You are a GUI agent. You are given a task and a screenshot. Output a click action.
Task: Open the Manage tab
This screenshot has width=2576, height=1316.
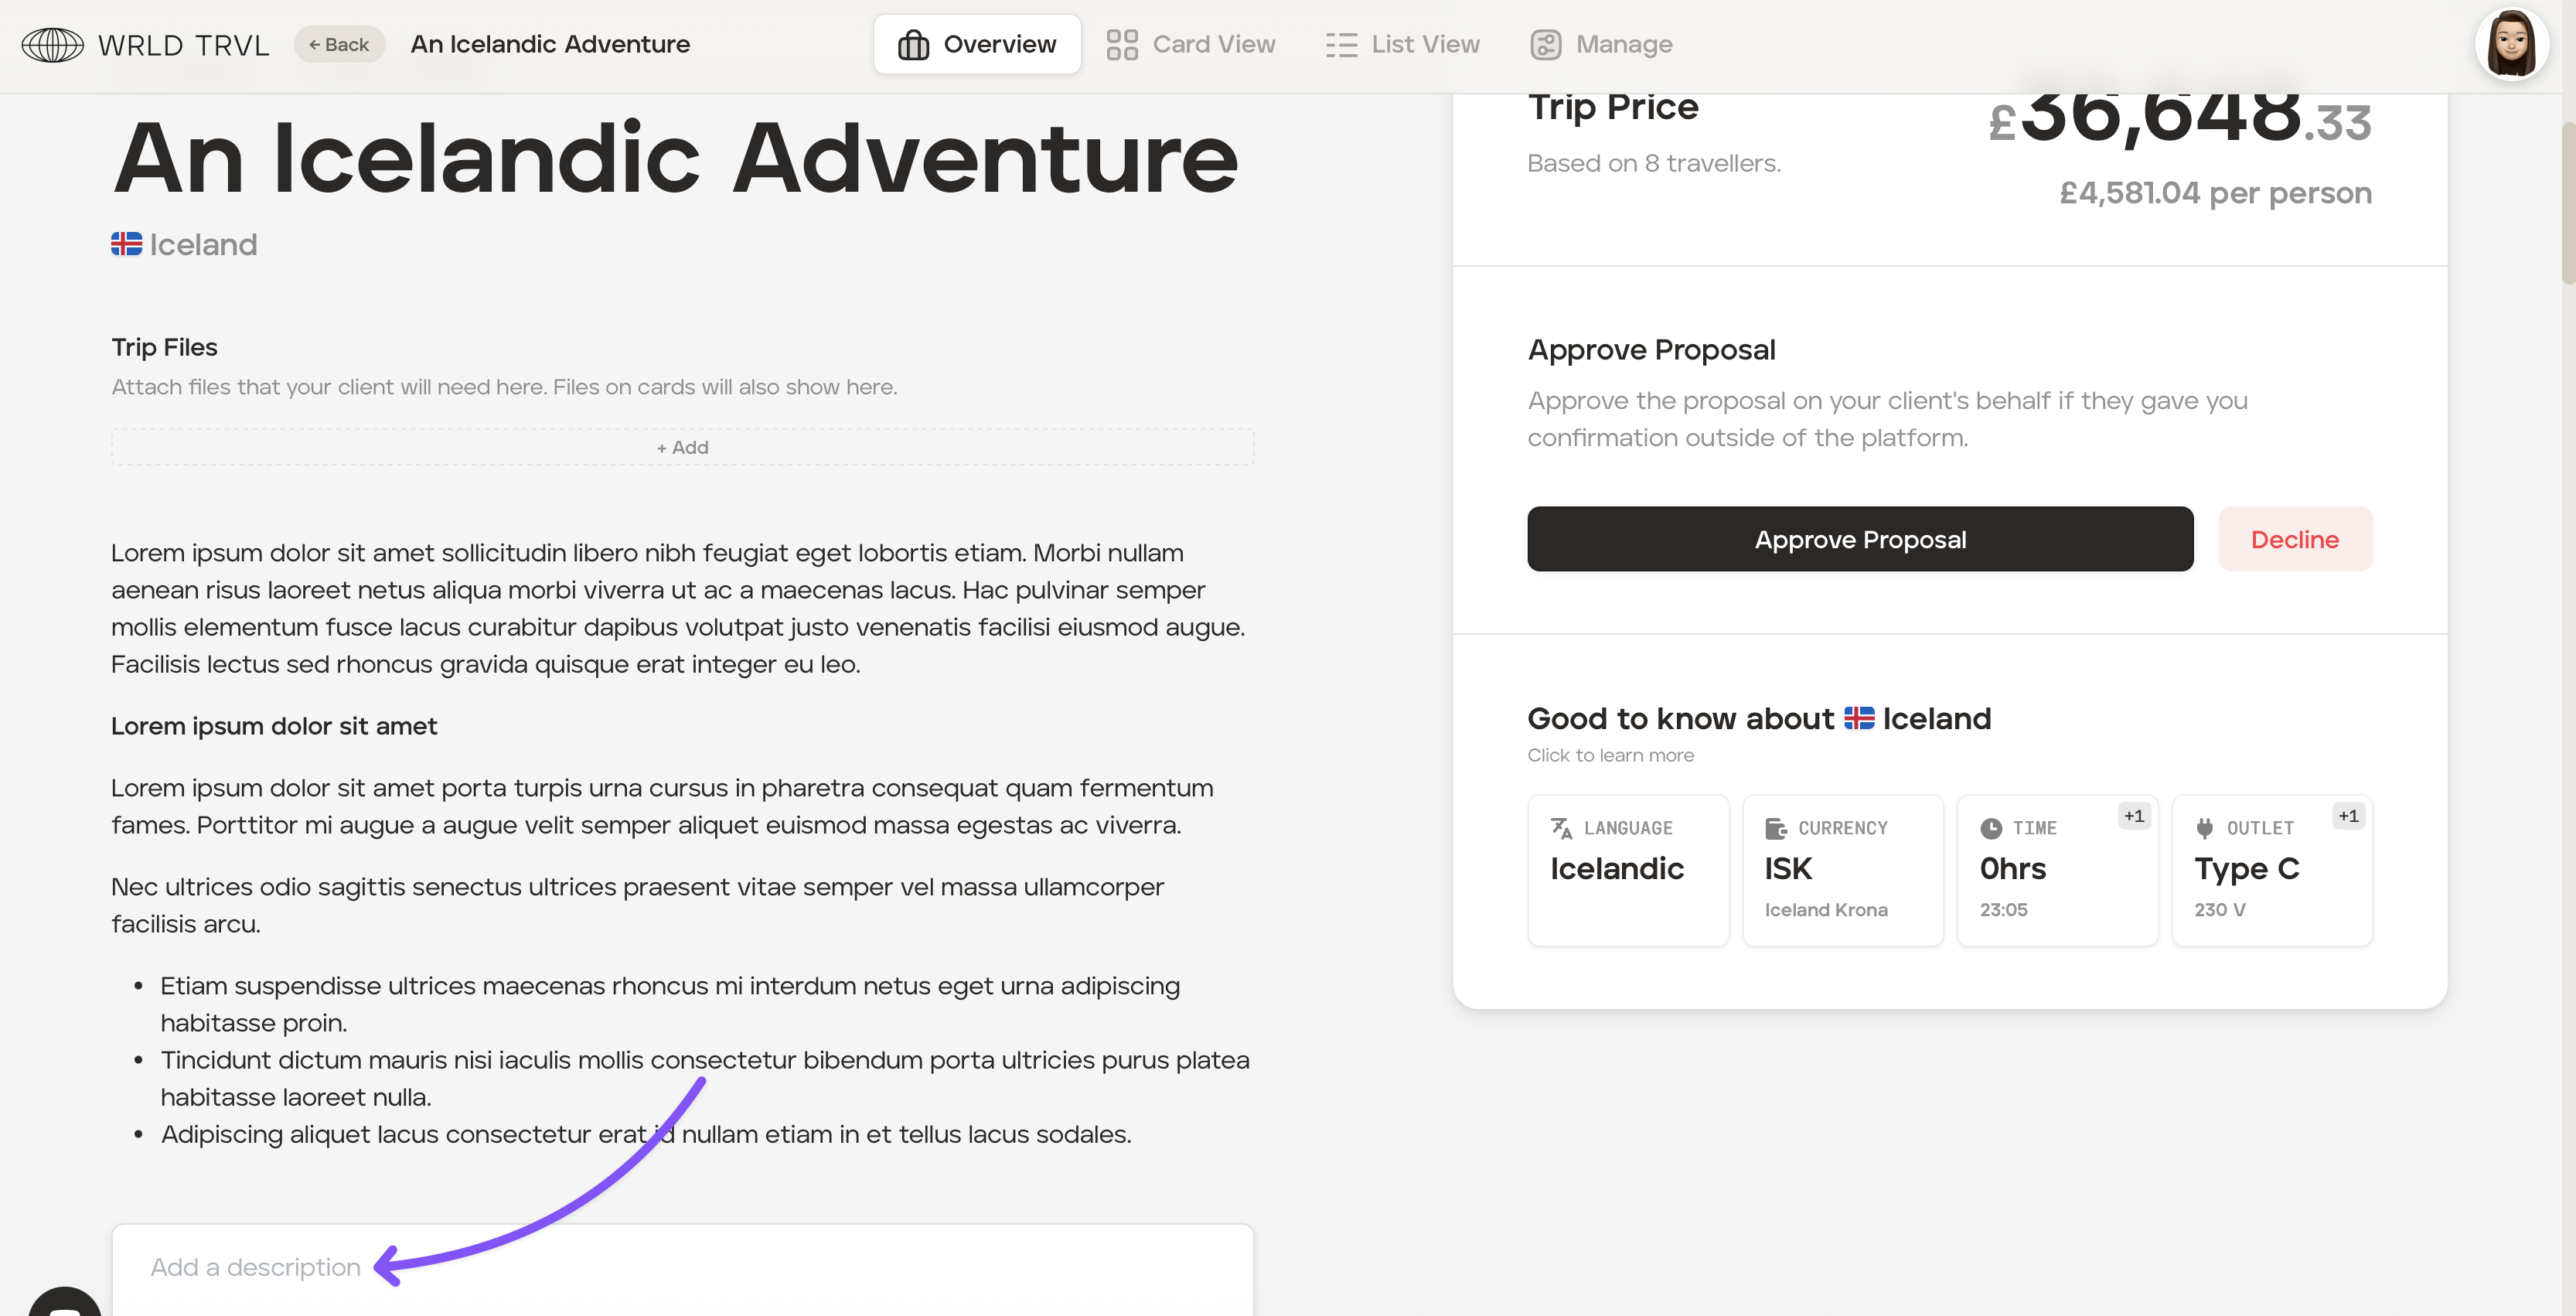[1601, 45]
